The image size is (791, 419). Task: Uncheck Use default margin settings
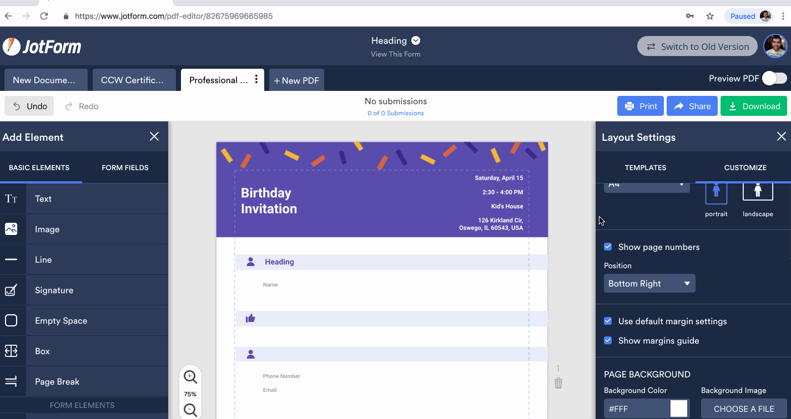607,321
